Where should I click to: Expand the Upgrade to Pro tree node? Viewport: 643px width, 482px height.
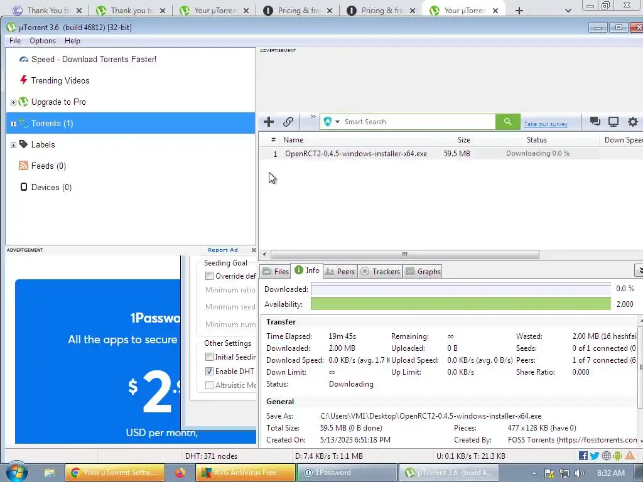coord(13,102)
